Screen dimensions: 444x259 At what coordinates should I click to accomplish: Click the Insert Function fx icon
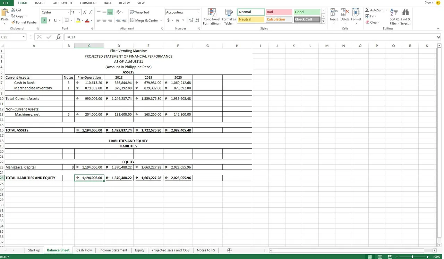coord(58,37)
